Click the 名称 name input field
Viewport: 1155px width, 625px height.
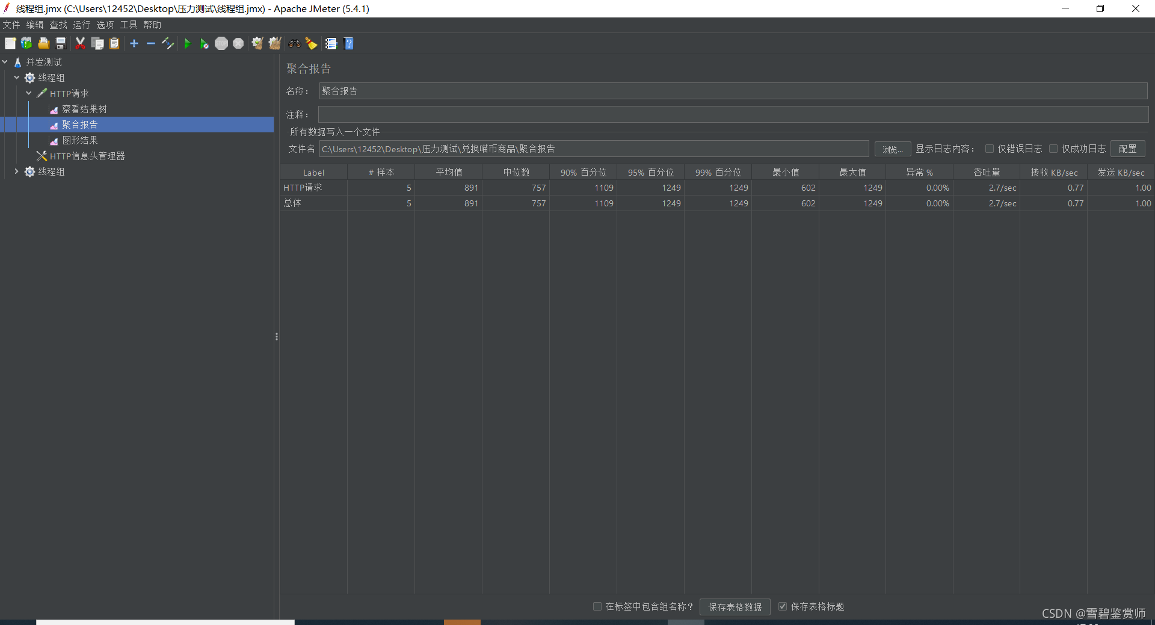[733, 91]
